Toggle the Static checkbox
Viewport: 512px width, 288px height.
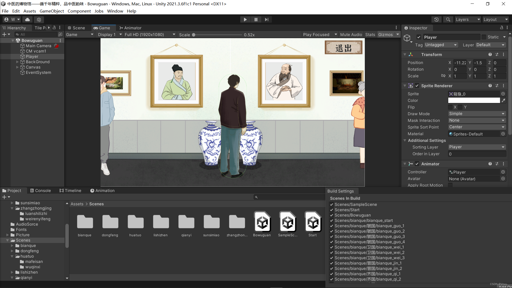(x=484, y=37)
